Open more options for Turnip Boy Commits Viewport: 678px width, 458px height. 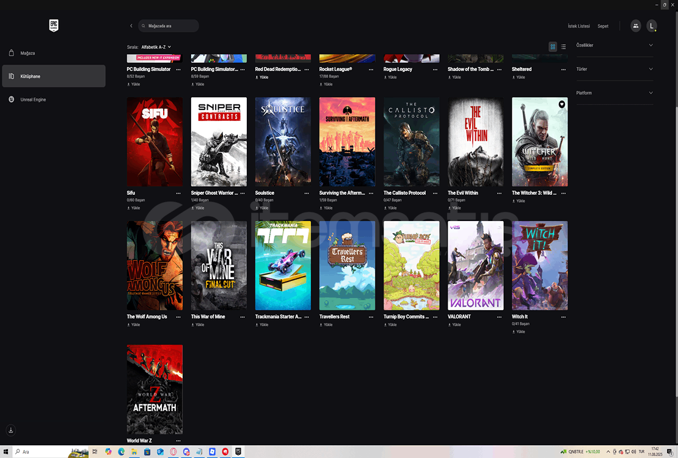[435, 317]
